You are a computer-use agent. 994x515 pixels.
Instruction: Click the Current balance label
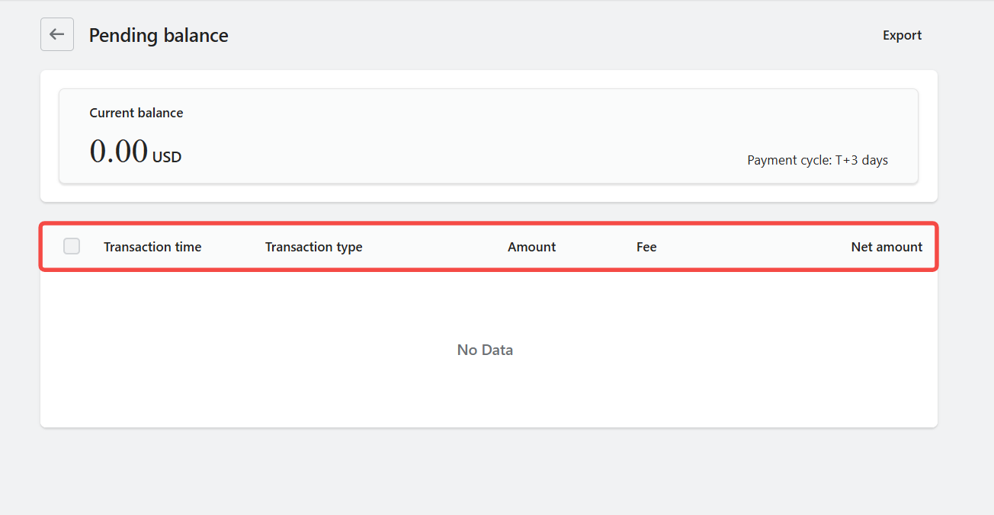(136, 113)
